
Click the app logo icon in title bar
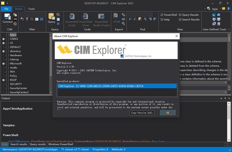pos(3,3)
